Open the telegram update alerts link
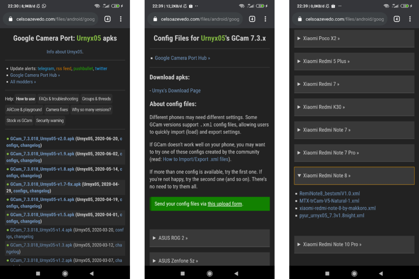The width and height of the screenshot is (419, 279). pos(46,69)
